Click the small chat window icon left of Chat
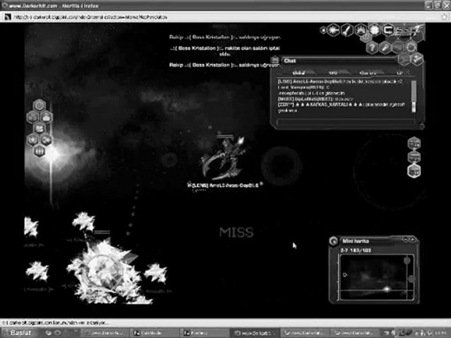This screenshot has width=451, height=338. click(275, 60)
